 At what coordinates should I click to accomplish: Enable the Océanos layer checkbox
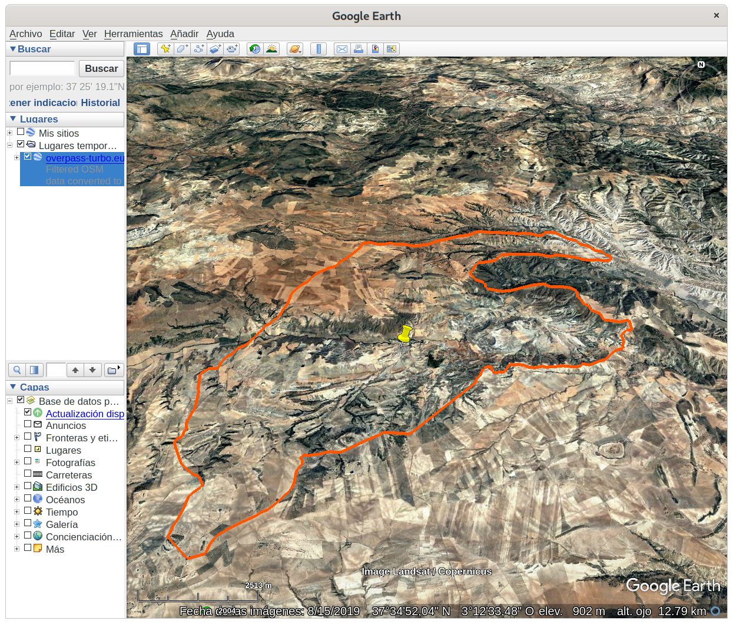tap(28, 498)
